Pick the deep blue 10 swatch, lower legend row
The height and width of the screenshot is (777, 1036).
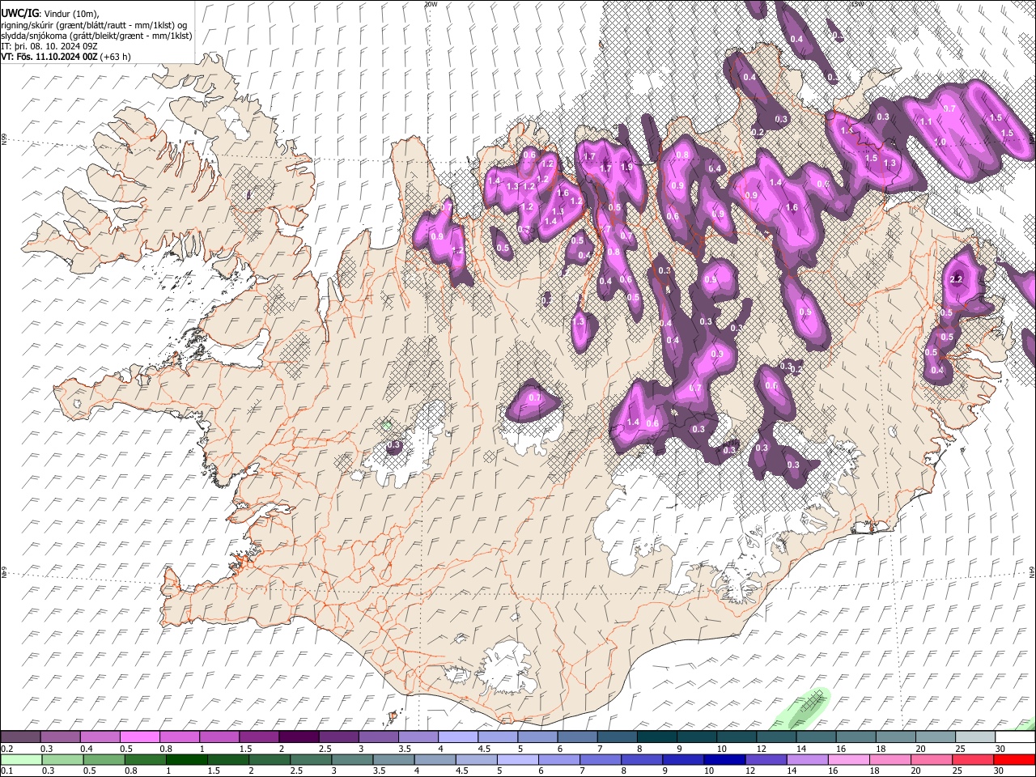coord(724,759)
